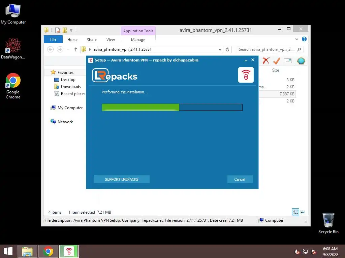Open Explorer help via the blue question mark

click(304, 39)
